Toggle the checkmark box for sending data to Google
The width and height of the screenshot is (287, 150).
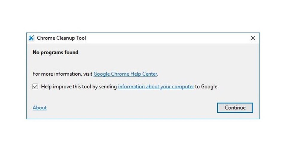[35, 86]
